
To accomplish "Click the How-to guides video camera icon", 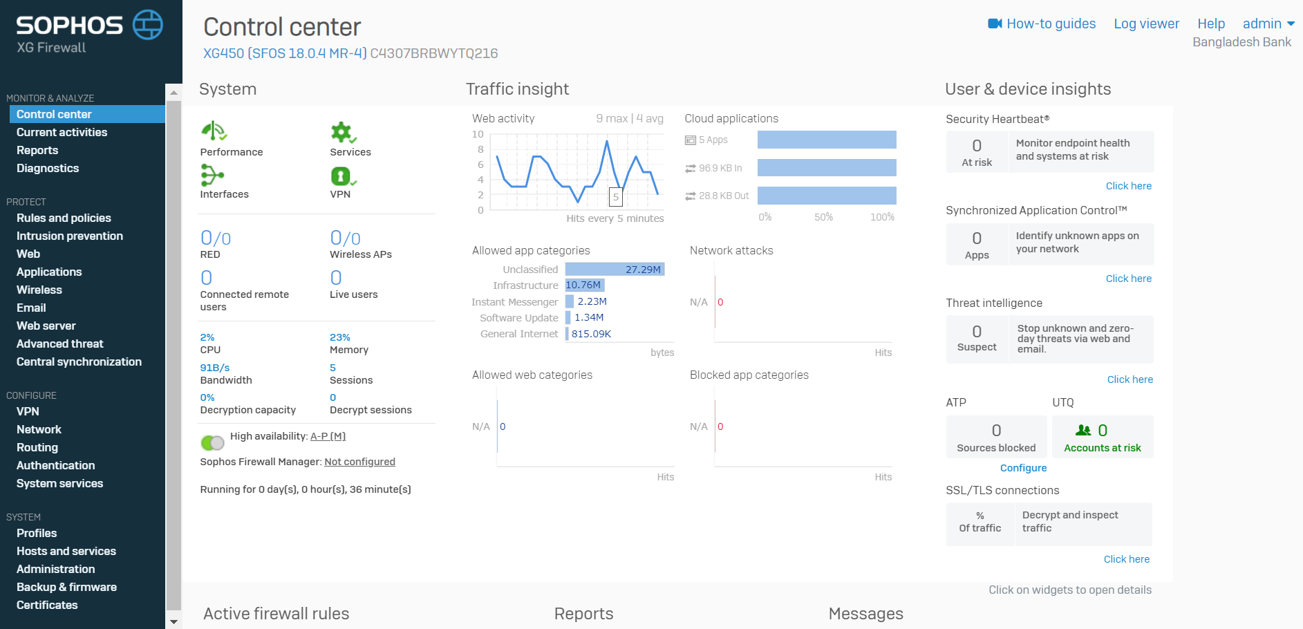I will click(995, 24).
